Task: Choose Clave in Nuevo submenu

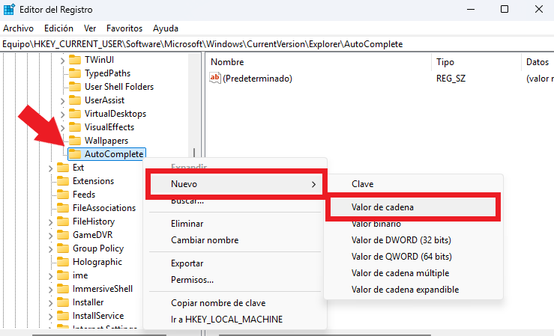Action: coord(413,183)
